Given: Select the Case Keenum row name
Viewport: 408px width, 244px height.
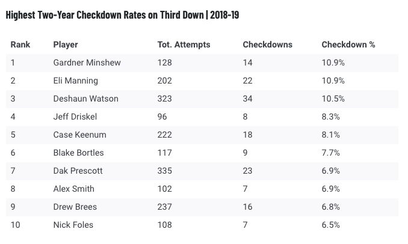Looking at the screenshot, I should [x=76, y=135].
